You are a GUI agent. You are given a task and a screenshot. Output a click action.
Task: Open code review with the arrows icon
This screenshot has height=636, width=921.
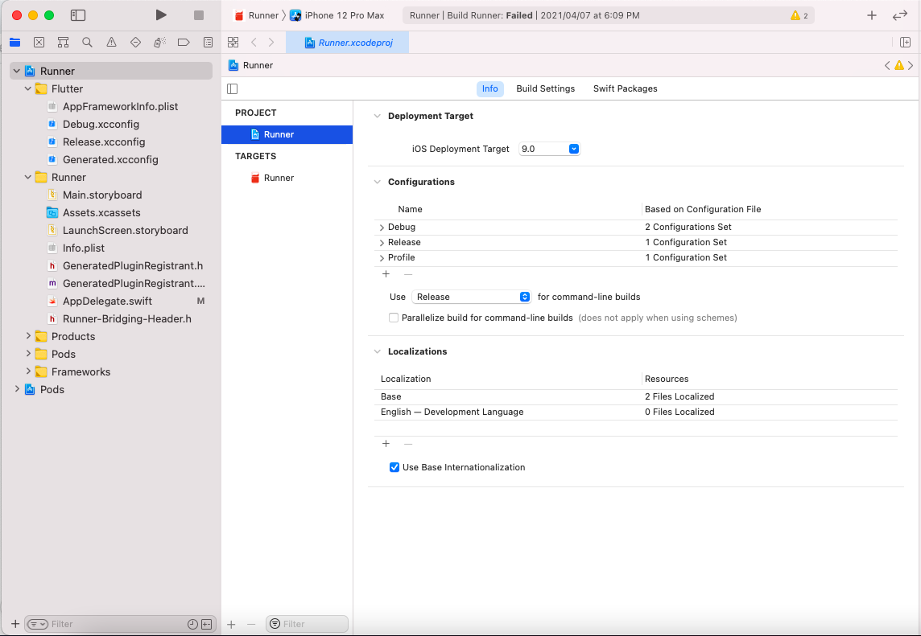900,15
